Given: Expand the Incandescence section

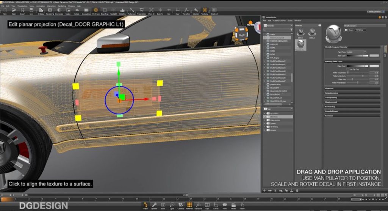Looking at the screenshot, I should coord(352,93).
